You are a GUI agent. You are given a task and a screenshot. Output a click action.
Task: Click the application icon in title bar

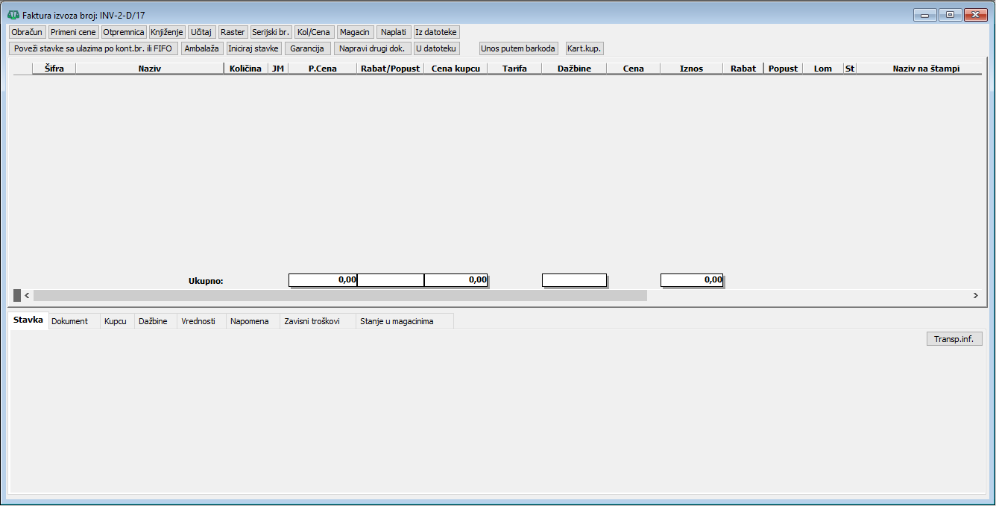coord(13,14)
